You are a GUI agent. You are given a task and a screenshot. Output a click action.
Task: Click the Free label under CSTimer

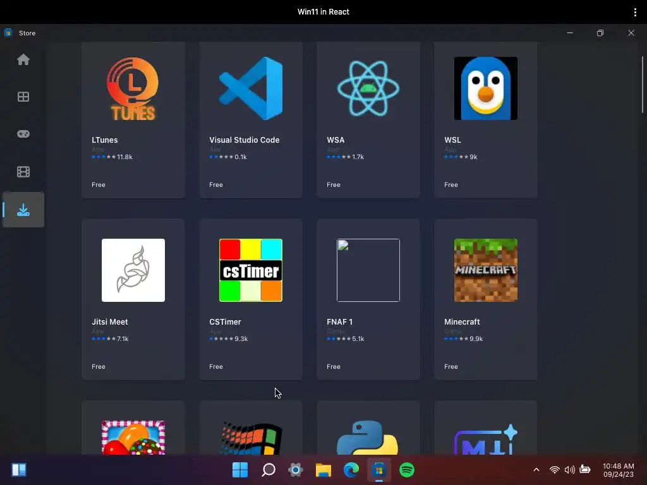tap(216, 367)
